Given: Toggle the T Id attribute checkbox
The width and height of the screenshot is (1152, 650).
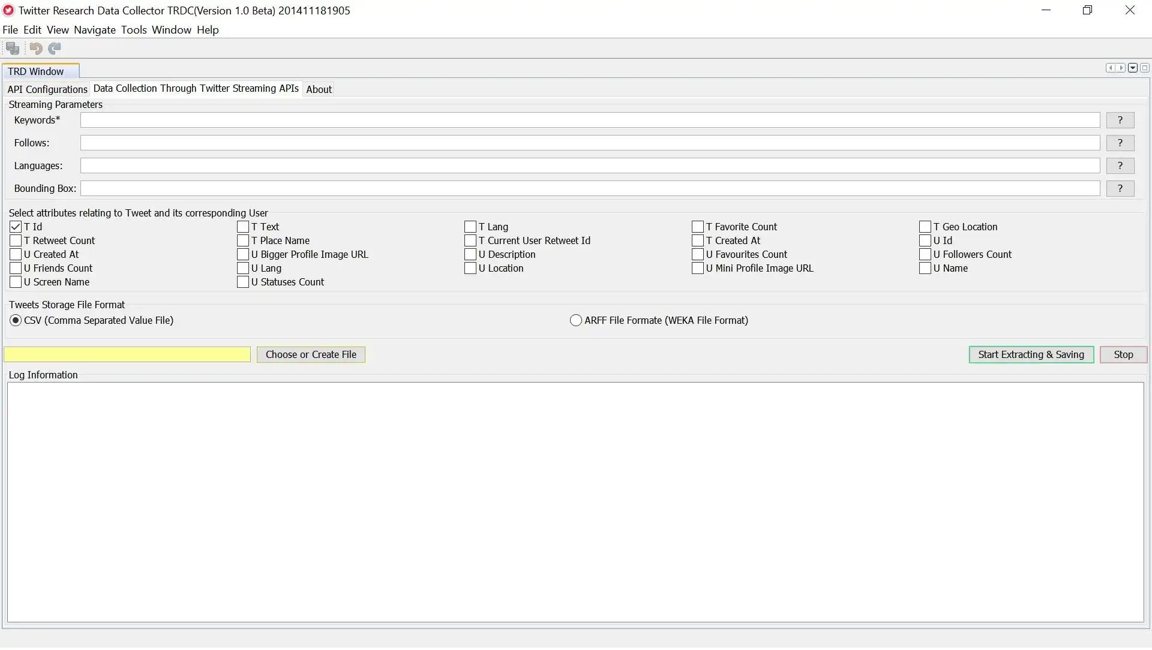Looking at the screenshot, I should tap(15, 226).
